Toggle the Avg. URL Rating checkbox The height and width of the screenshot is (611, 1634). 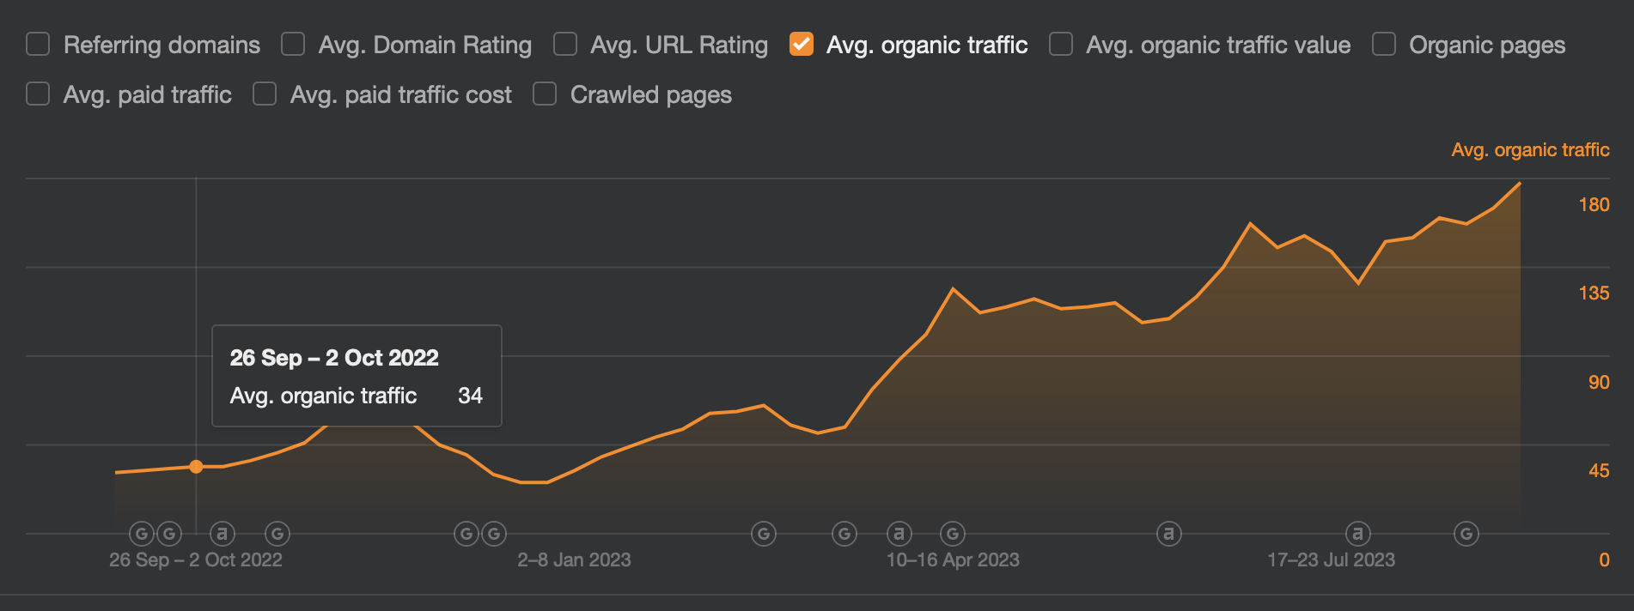(x=565, y=44)
